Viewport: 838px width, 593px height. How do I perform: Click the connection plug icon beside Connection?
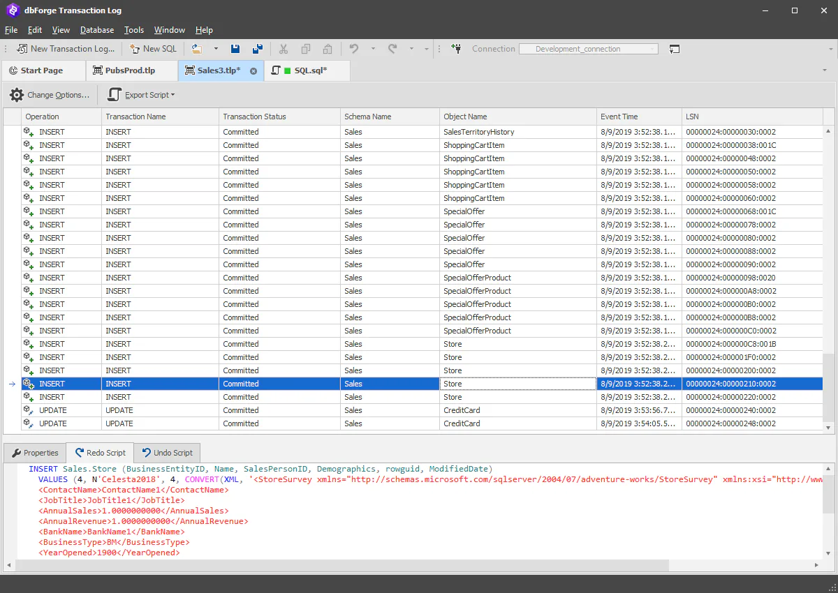[x=456, y=49]
